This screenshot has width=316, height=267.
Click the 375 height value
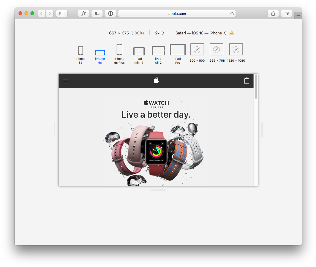click(x=125, y=33)
